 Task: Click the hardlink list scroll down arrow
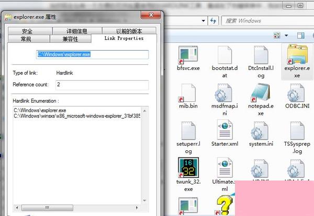pos(144,200)
